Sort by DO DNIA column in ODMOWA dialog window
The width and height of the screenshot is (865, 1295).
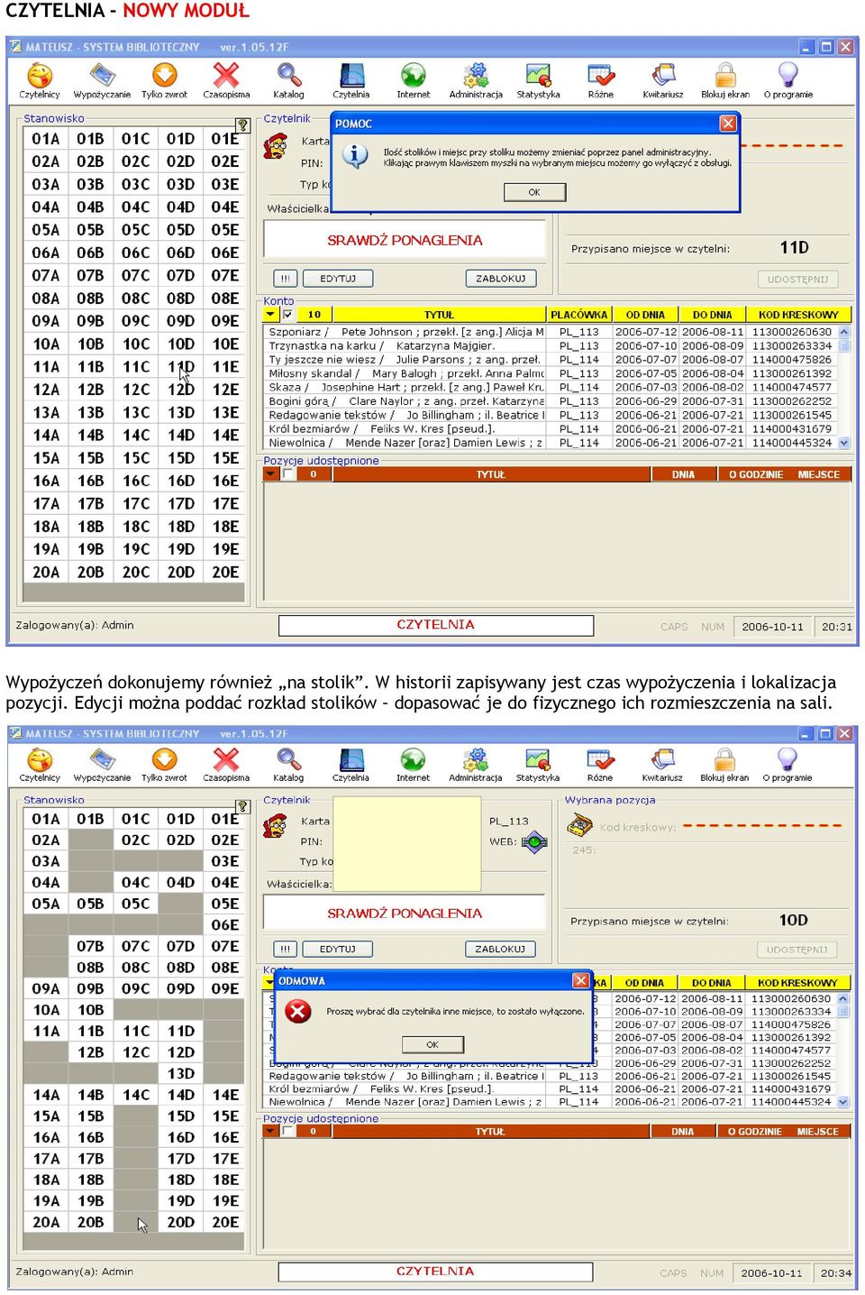tap(712, 983)
